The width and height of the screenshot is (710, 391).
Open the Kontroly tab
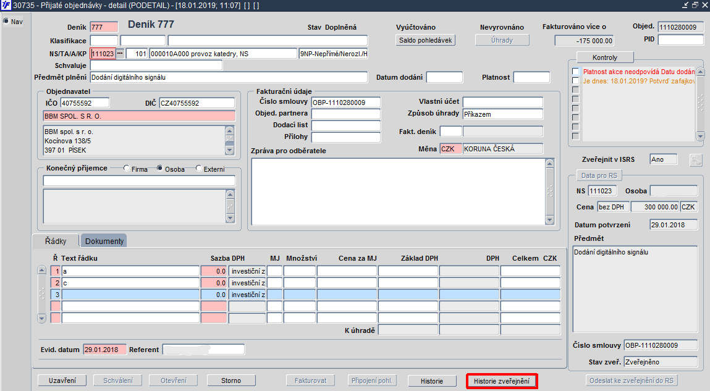(x=605, y=57)
